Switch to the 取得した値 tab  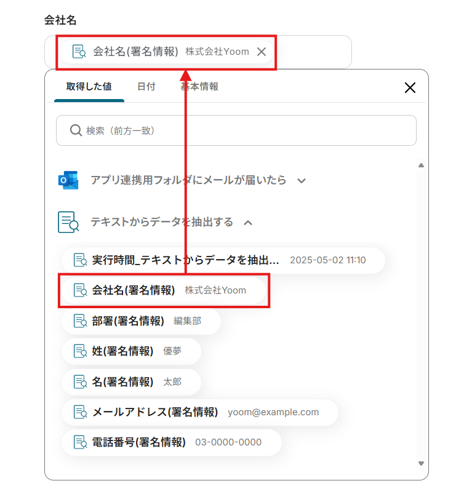click(89, 86)
